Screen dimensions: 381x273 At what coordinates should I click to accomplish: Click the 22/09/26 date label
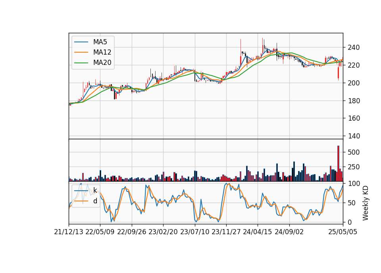tap(132, 232)
